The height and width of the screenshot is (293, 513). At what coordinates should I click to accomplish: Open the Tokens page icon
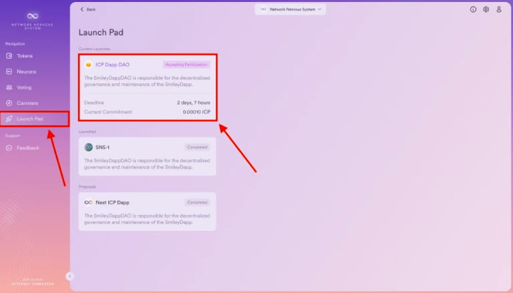coord(9,56)
